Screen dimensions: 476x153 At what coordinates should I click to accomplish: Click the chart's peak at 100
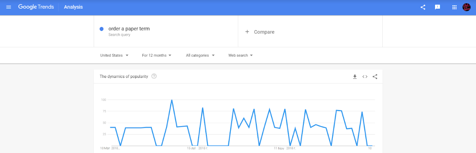pos(172,100)
